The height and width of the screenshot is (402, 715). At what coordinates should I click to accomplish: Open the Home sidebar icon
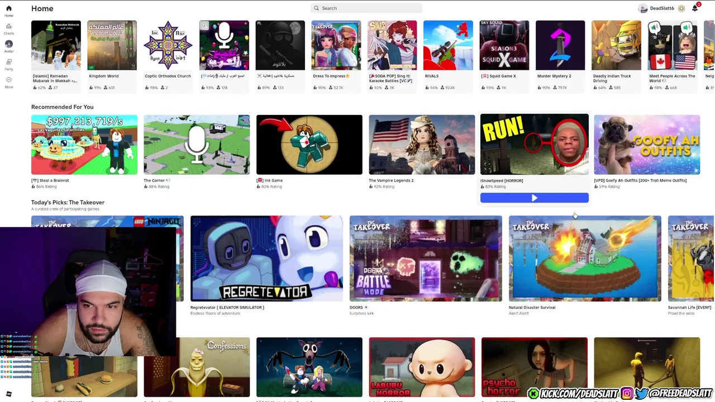point(8,11)
